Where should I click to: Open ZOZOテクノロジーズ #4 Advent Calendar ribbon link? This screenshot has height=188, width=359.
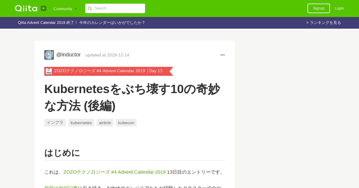pos(100,71)
